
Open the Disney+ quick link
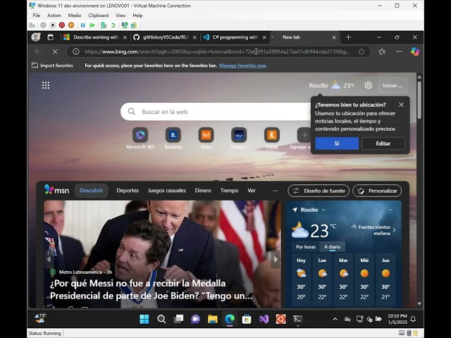[x=239, y=135]
